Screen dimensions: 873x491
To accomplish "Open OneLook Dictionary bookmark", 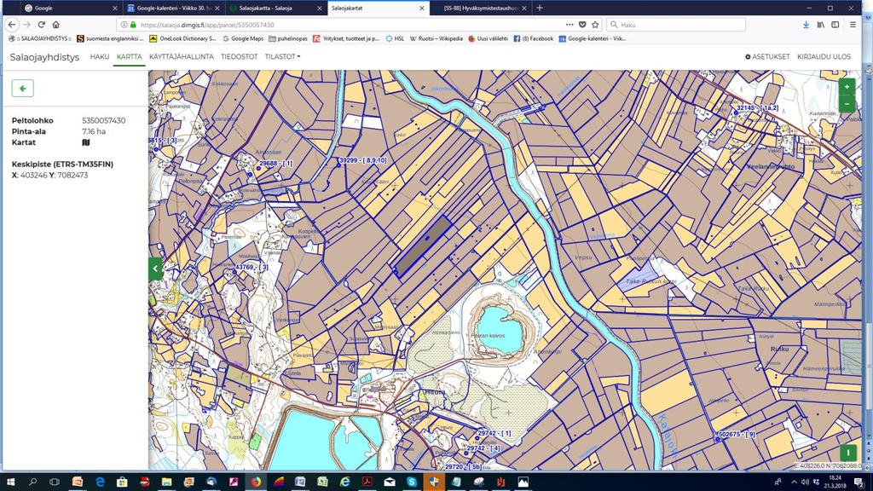I will [x=182, y=38].
